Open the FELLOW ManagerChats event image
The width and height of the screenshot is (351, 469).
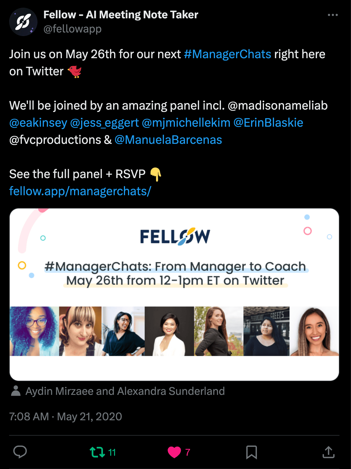click(x=174, y=294)
